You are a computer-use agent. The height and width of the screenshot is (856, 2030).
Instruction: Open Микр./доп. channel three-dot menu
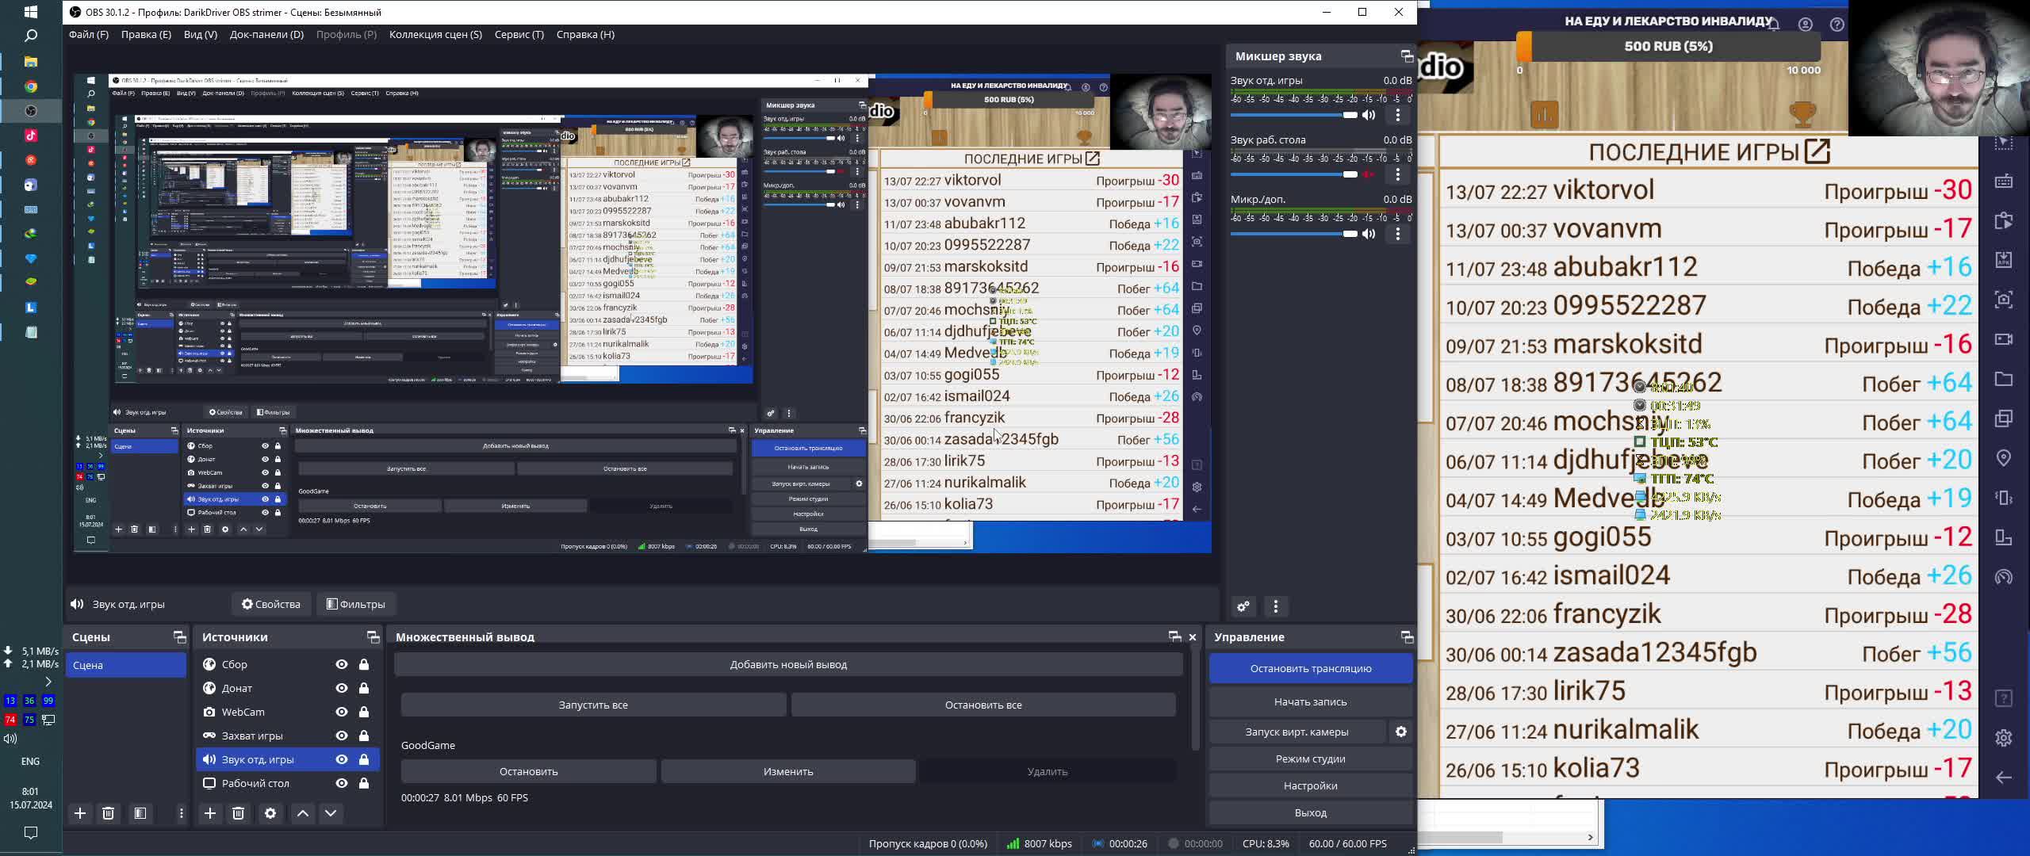coord(1398,234)
